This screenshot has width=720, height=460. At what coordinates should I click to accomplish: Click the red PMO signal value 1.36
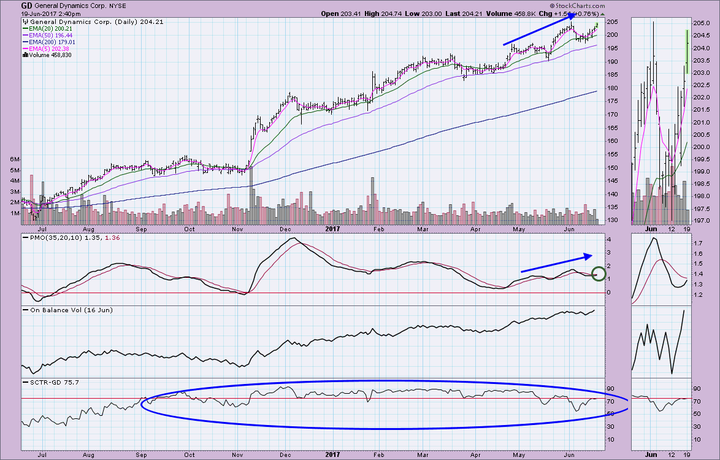[113, 238]
